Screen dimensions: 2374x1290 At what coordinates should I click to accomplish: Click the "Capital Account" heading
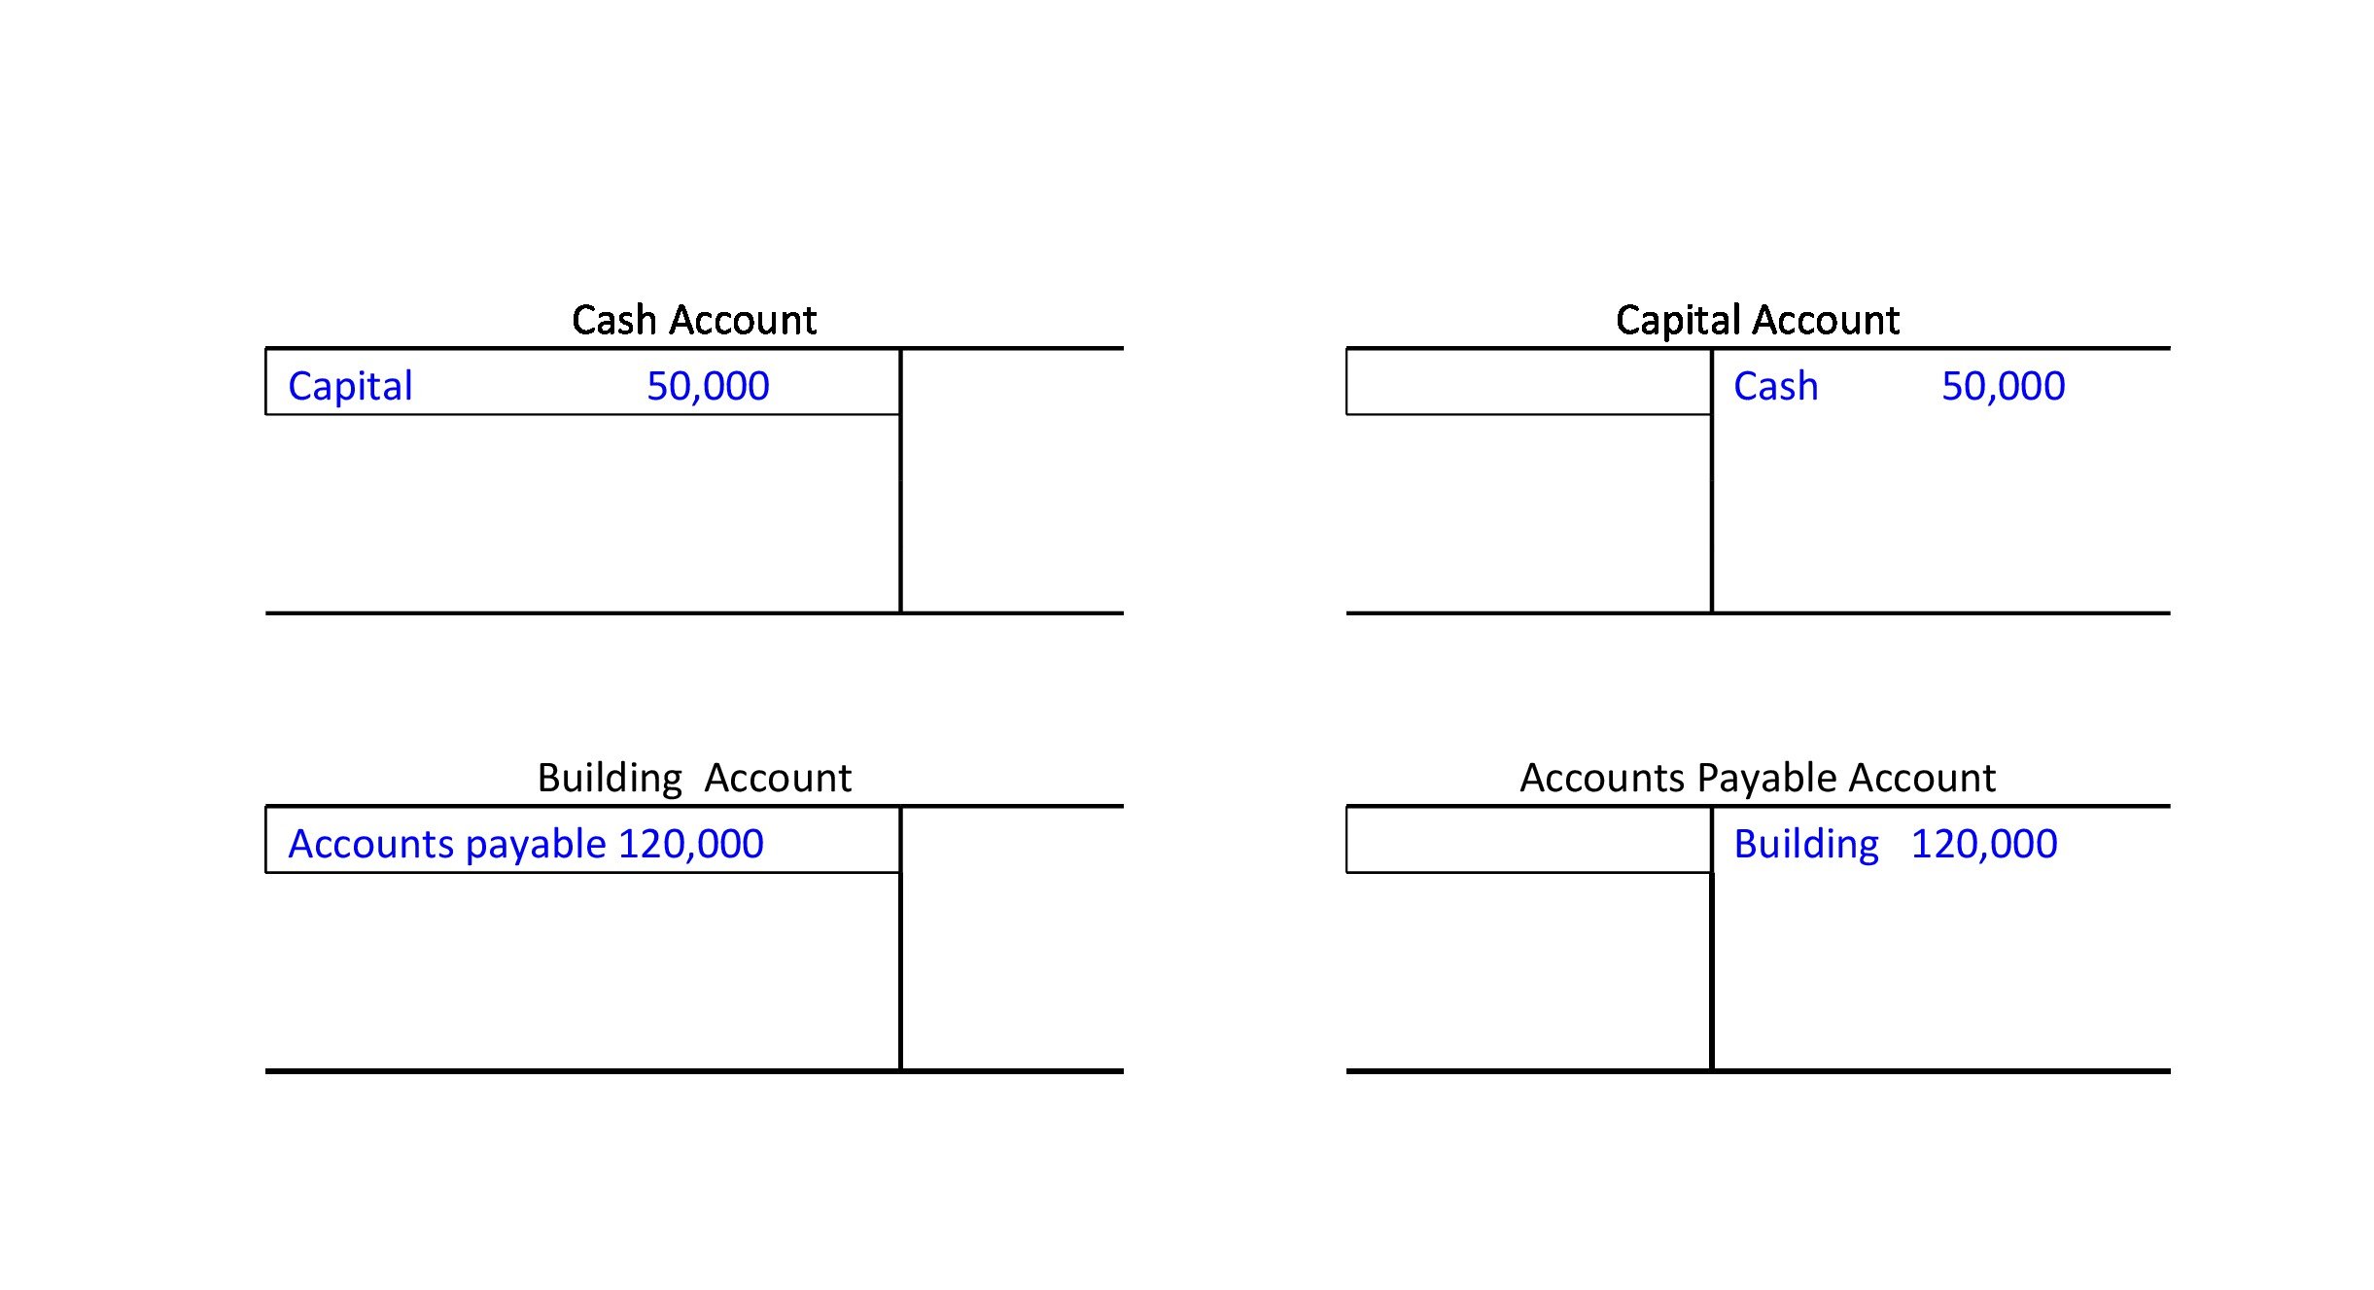1757,320
